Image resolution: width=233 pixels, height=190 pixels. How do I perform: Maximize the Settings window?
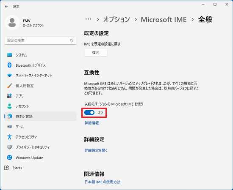[x=215, y=5]
